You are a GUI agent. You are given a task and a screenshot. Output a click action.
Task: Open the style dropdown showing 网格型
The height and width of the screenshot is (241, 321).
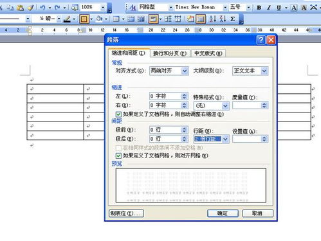pyautogui.click(x=170, y=8)
